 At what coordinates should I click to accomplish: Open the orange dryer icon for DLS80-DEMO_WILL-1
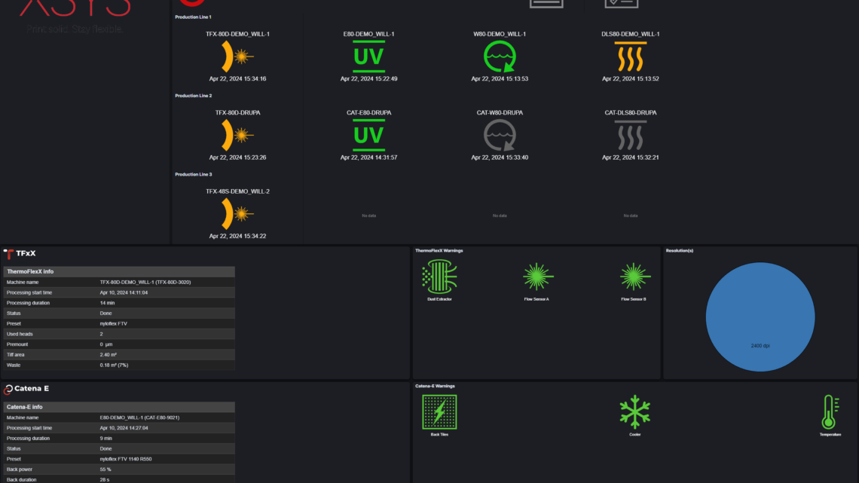tap(630, 57)
